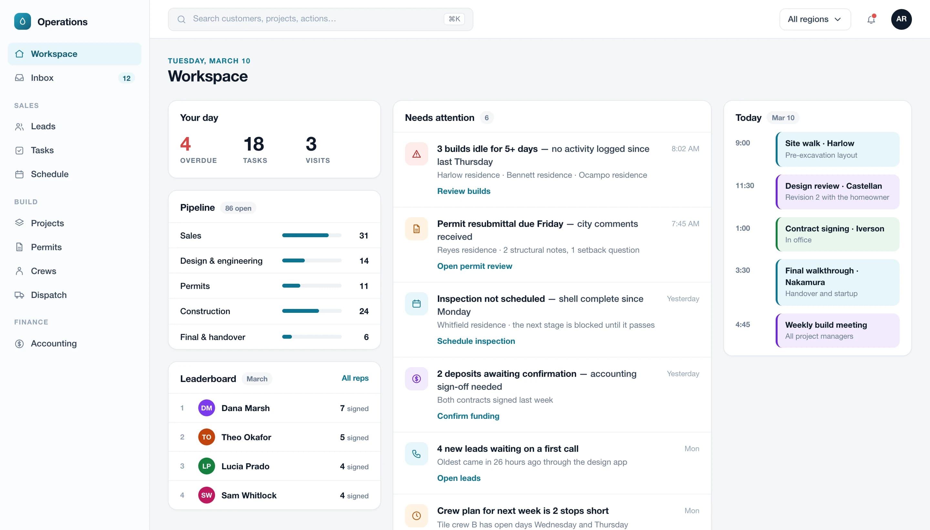Open the Site walk · Harlow calendar event

click(x=837, y=149)
